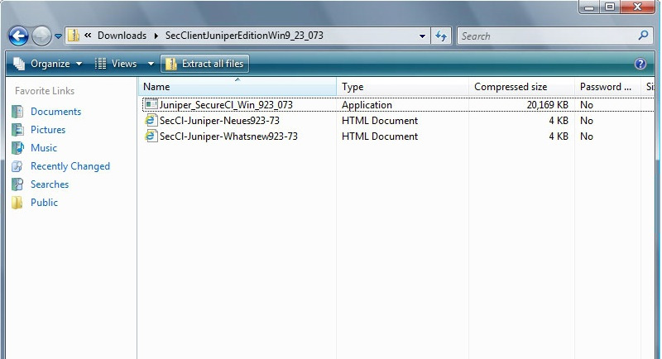The width and height of the screenshot is (662, 359).
Task: Open Searches favorite link
Action: tap(50, 184)
